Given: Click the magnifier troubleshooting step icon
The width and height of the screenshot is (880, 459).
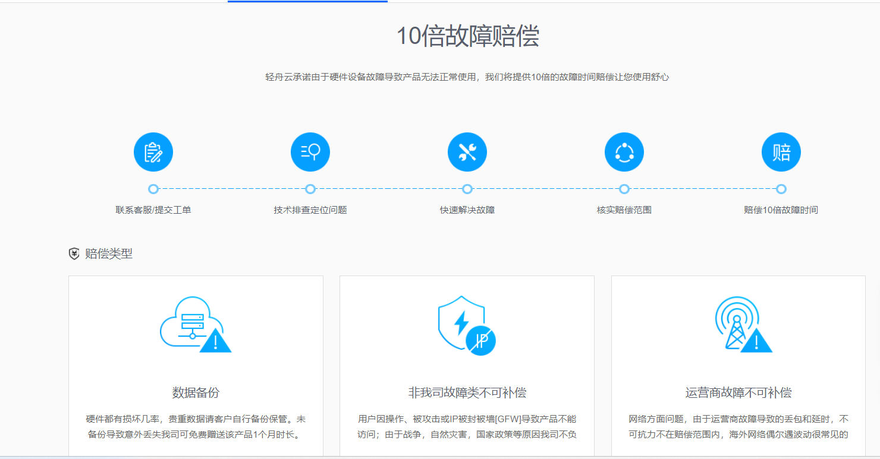Looking at the screenshot, I should pyautogui.click(x=310, y=152).
